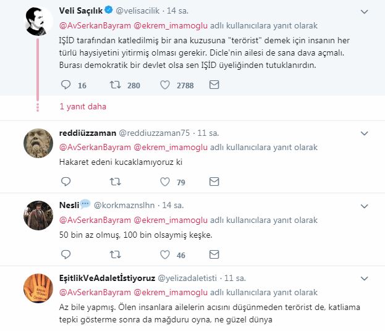Reply to Nesli's tweet
Viewport: 385px width, 331px height.
67,254
